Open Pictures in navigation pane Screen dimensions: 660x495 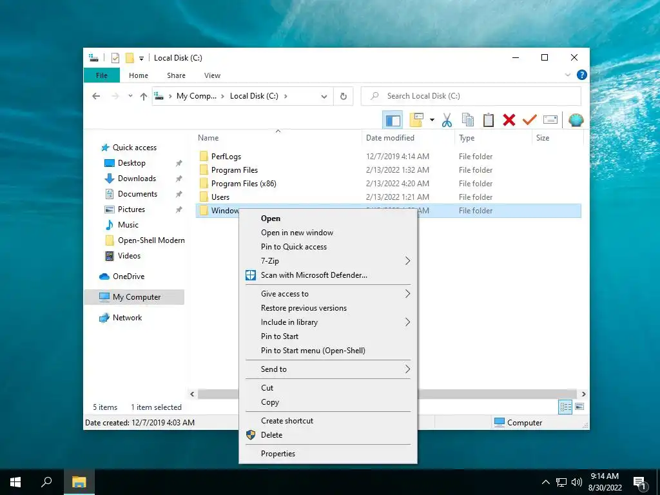[x=131, y=209]
